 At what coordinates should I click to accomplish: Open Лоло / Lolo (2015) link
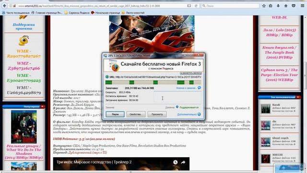click(x=279, y=32)
